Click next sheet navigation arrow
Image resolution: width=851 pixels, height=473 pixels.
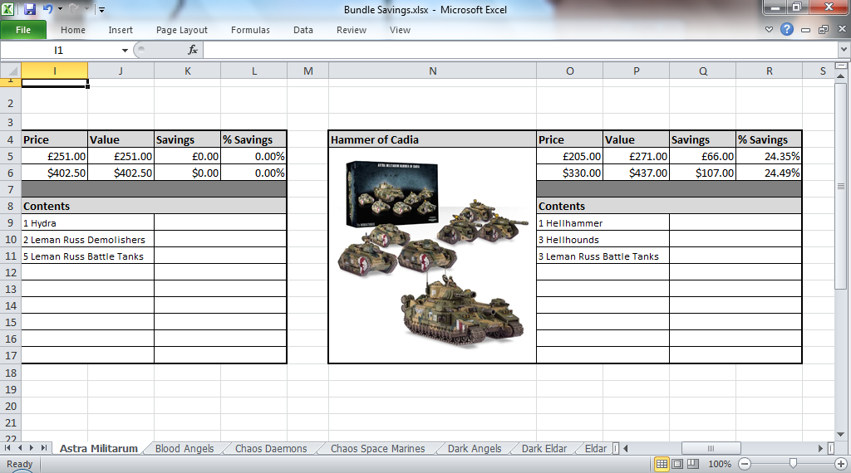32,448
